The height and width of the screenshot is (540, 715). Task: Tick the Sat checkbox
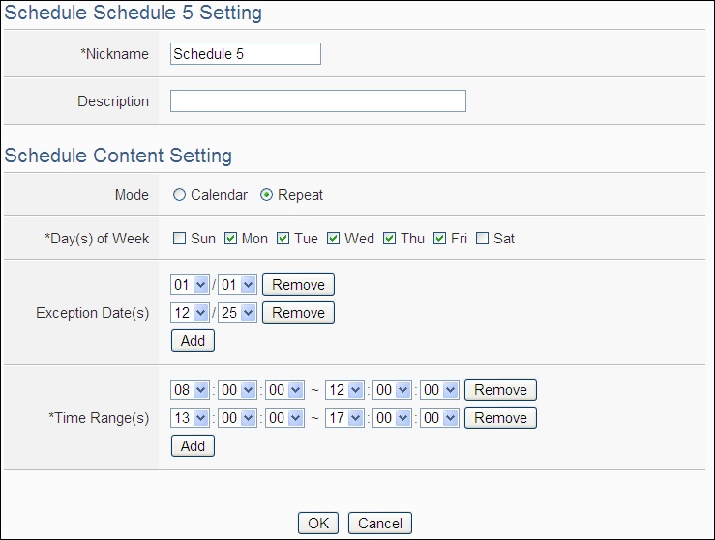point(483,239)
